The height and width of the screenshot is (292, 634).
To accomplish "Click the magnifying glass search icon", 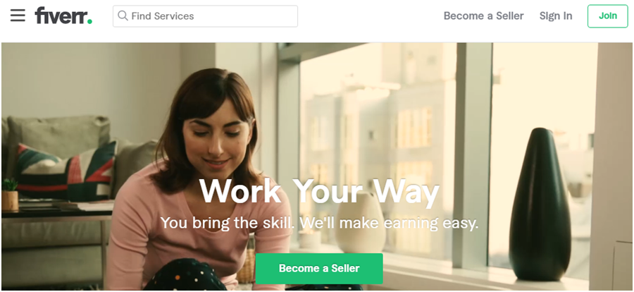I will click(123, 16).
